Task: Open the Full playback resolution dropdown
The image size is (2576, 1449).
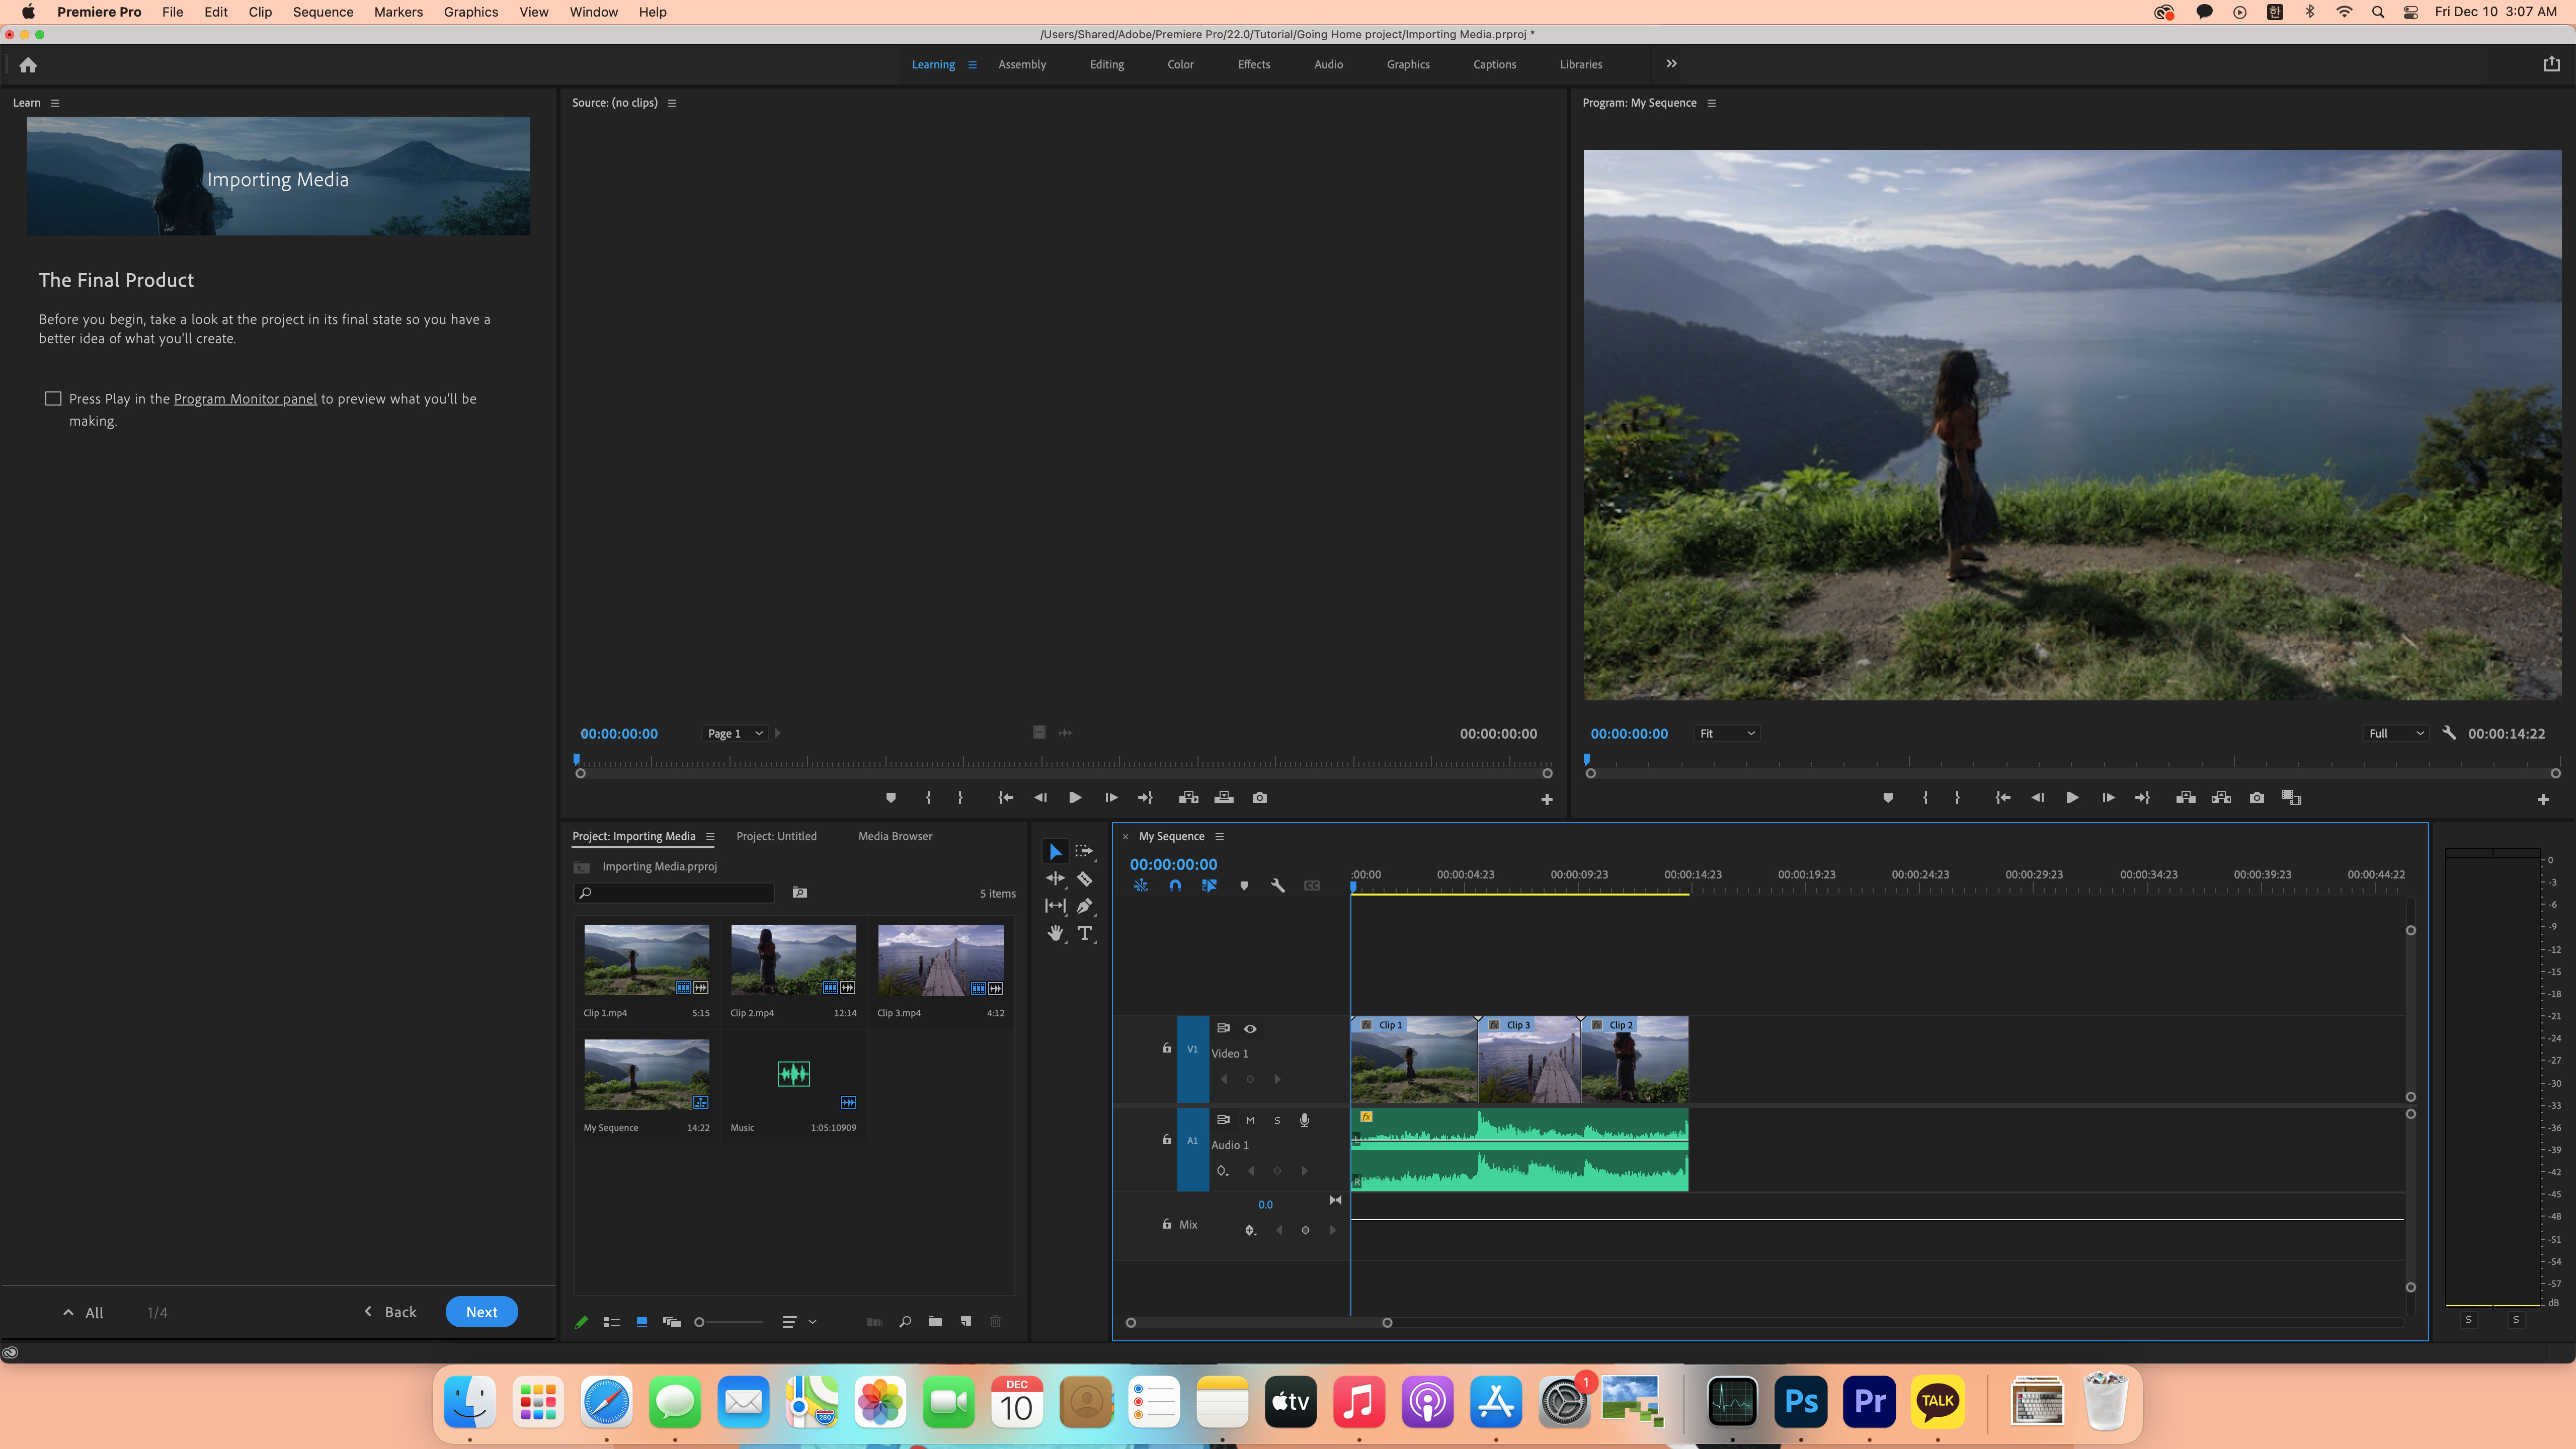Action: (2396, 734)
